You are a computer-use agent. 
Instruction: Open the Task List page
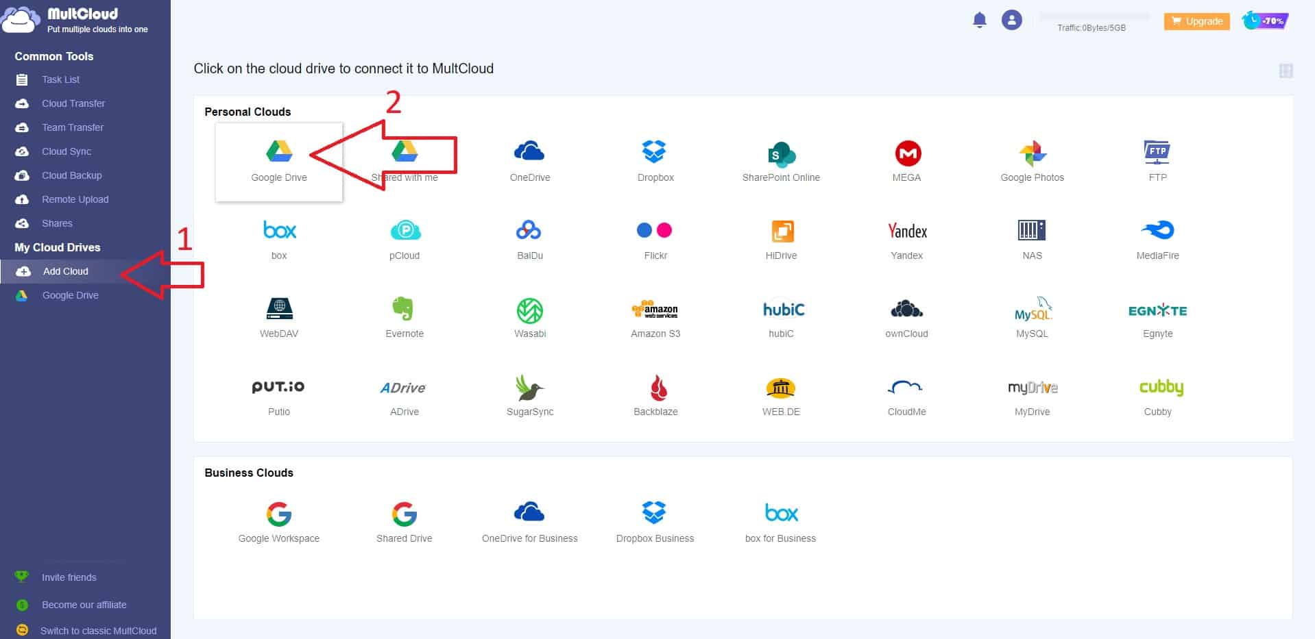pos(60,79)
